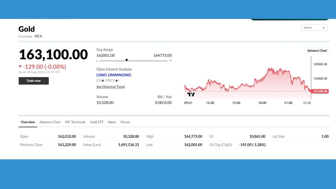Screen dimensions: 336x189
Task: Click the day low value 162001.00
Action: (106, 55)
